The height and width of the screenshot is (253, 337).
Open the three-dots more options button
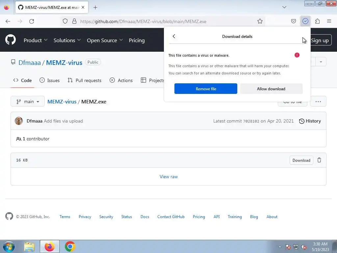[x=318, y=101]
